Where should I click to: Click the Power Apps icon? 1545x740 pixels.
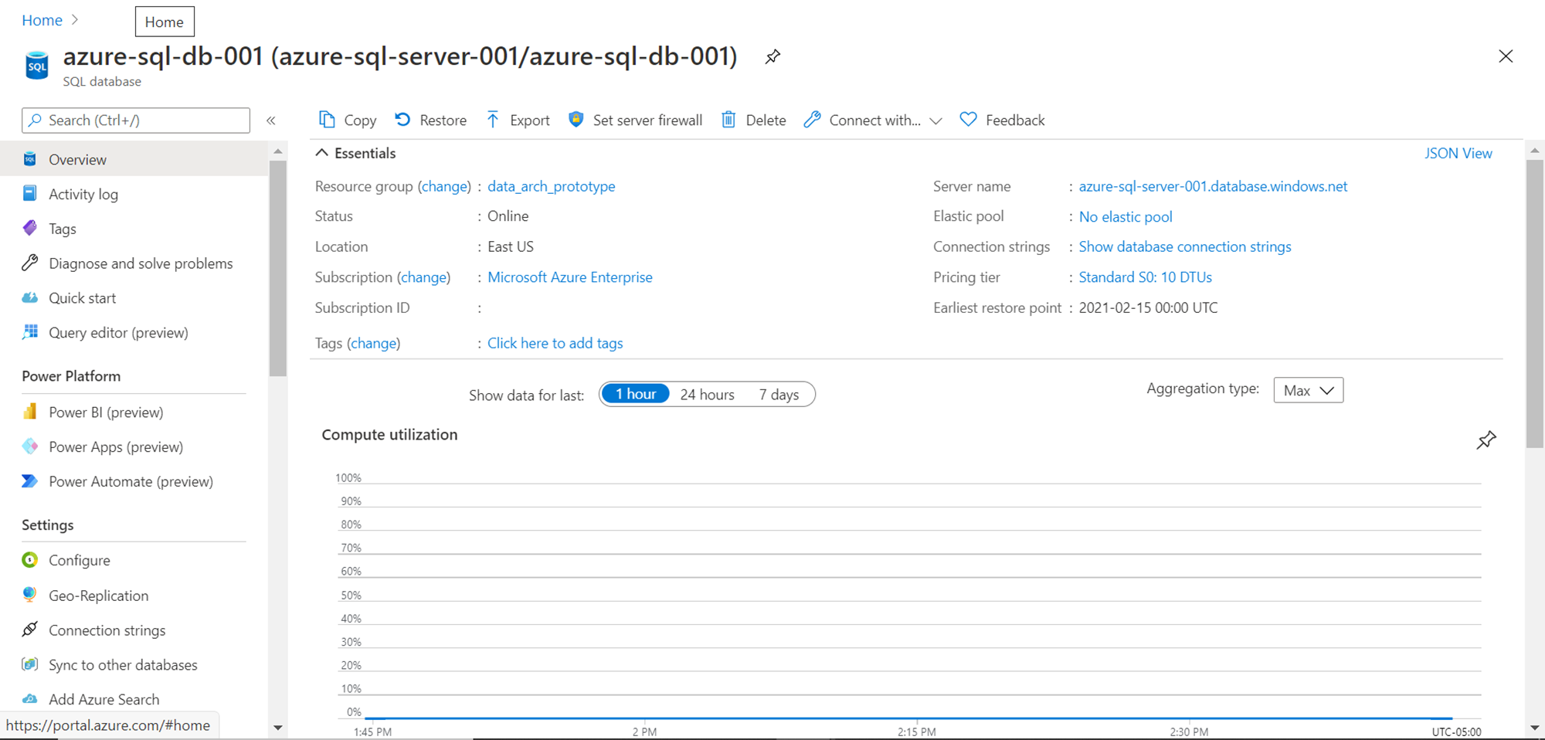30,446
